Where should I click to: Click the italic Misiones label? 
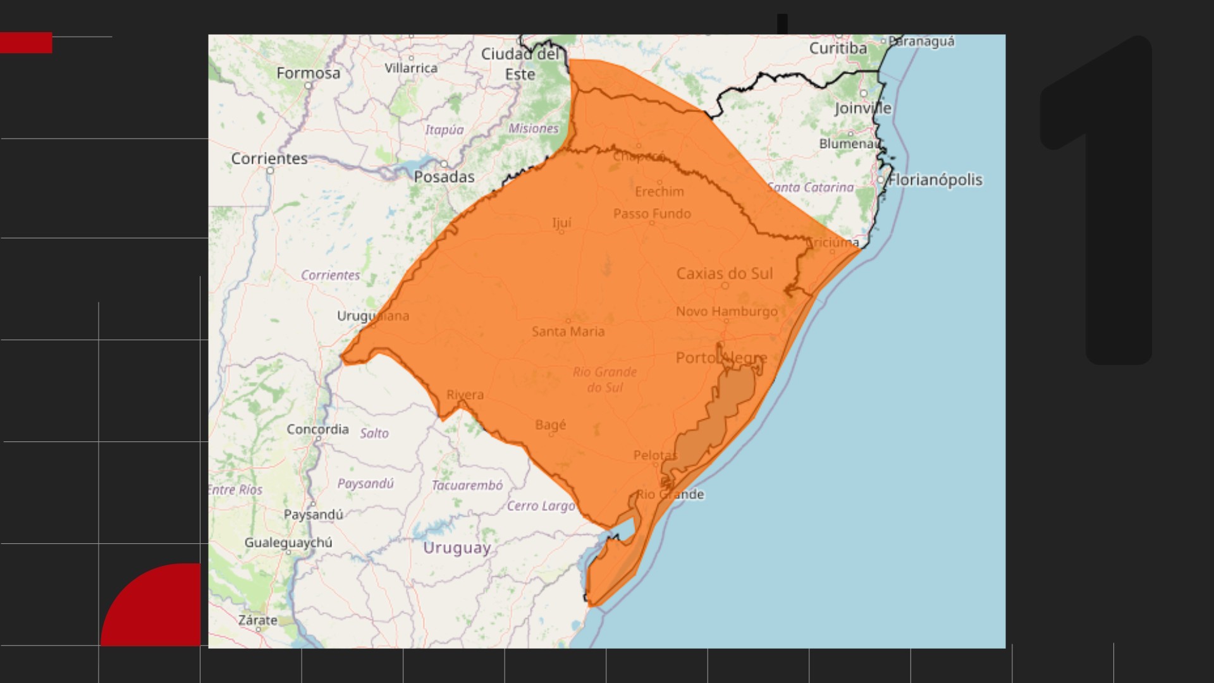coord(534,129)
